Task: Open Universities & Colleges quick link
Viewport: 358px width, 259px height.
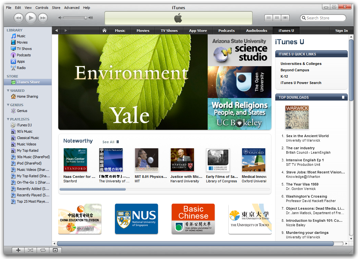Action: pos(301,64)
